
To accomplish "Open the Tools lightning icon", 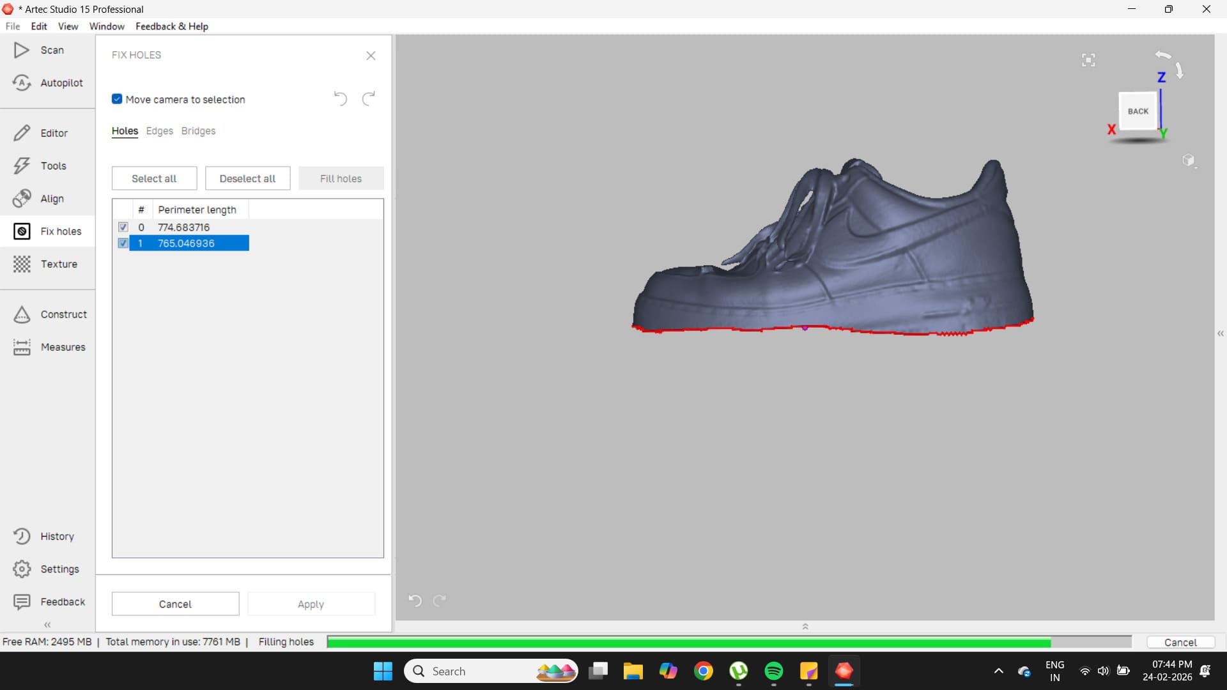I will pyautogui.click(x=22, y=165).
